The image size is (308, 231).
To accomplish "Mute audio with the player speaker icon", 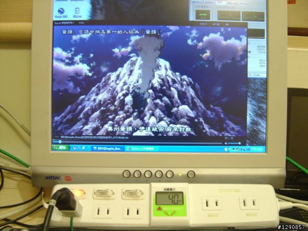I will click(x=226, y=143).
